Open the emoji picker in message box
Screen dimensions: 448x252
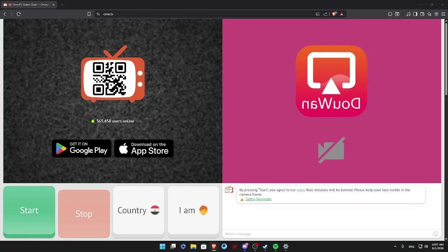click(x=435, y=234)
